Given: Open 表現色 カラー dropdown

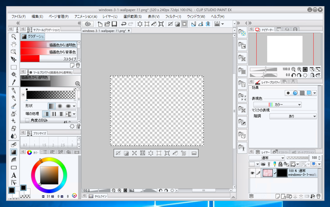Looking at the screenshot, I should pos(277,105).
